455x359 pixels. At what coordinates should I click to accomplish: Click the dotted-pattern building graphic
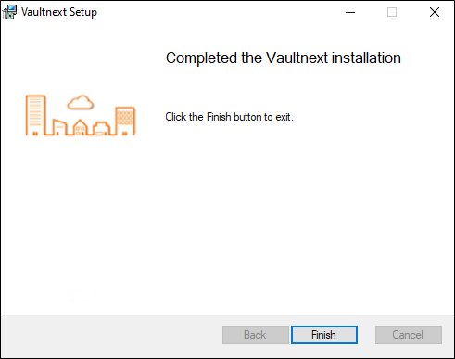click(125, 121)
